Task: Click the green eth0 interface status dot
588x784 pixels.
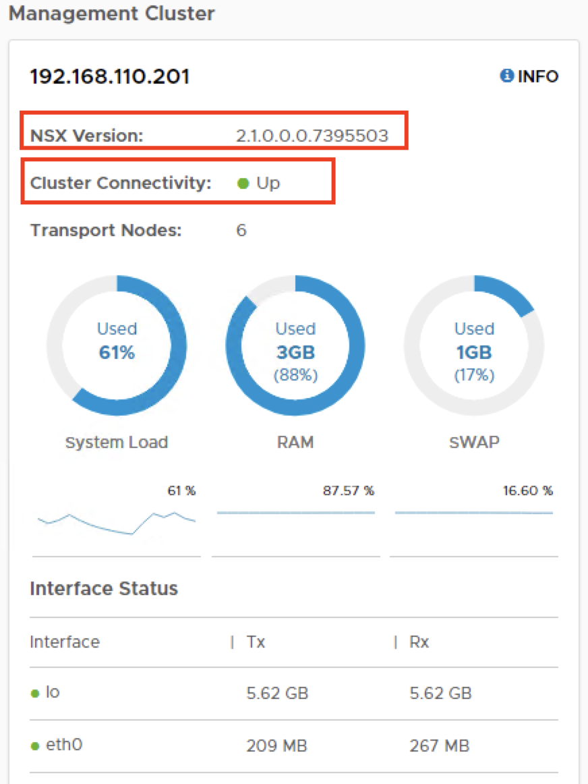Action: point(35,746)
